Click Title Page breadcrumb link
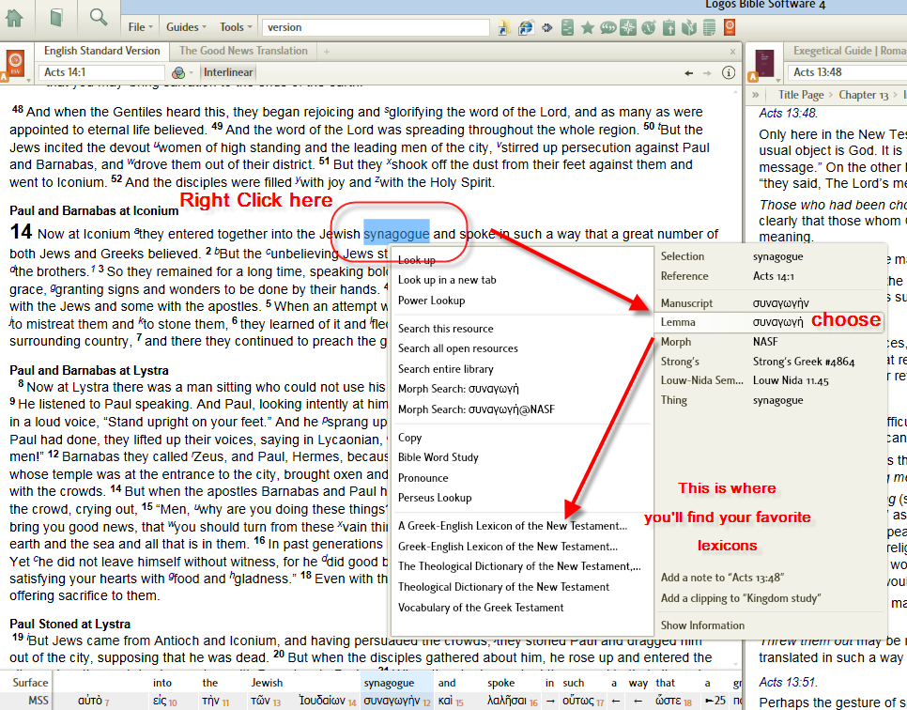Image resolution: width=907 pixels, height=710 pixels. [x=801, y=95]
